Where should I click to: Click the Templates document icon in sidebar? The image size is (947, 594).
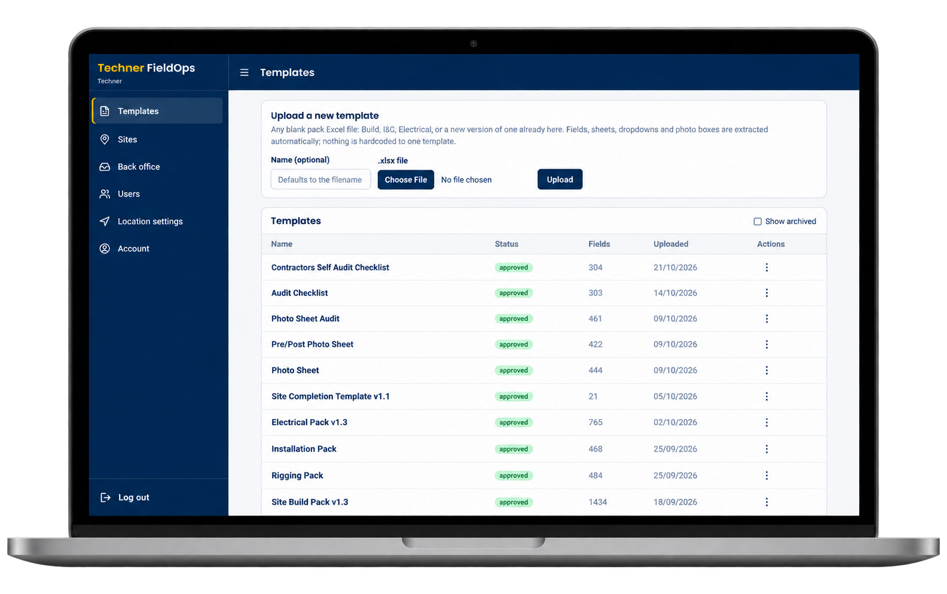105,111
